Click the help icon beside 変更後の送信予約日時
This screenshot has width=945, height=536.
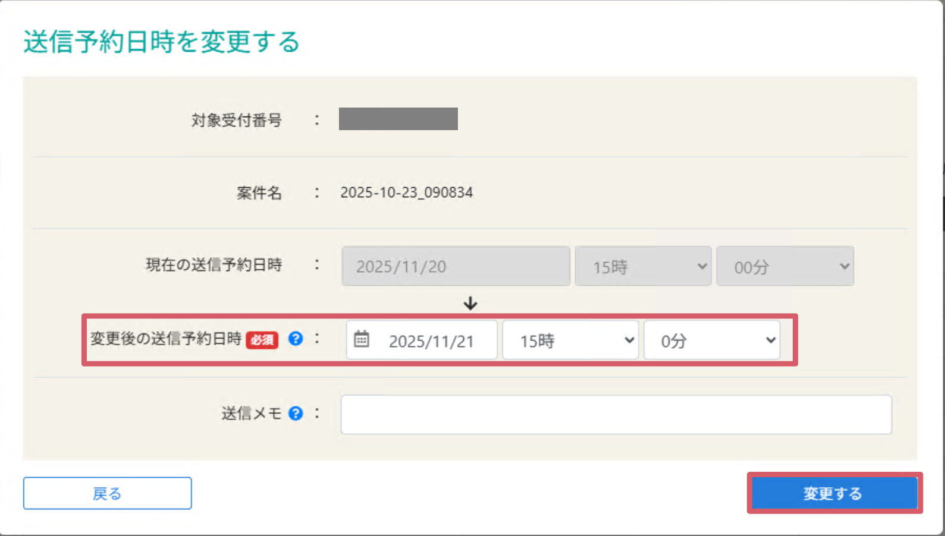click(296, 339)
